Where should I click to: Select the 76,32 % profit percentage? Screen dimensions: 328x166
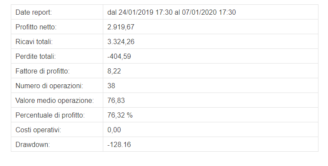click(120, 115)
